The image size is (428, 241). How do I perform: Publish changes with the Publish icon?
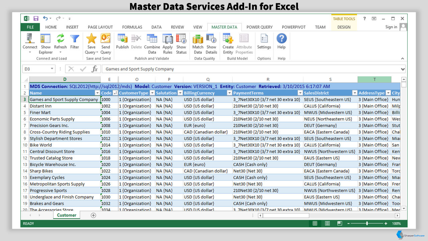[122, 38]
